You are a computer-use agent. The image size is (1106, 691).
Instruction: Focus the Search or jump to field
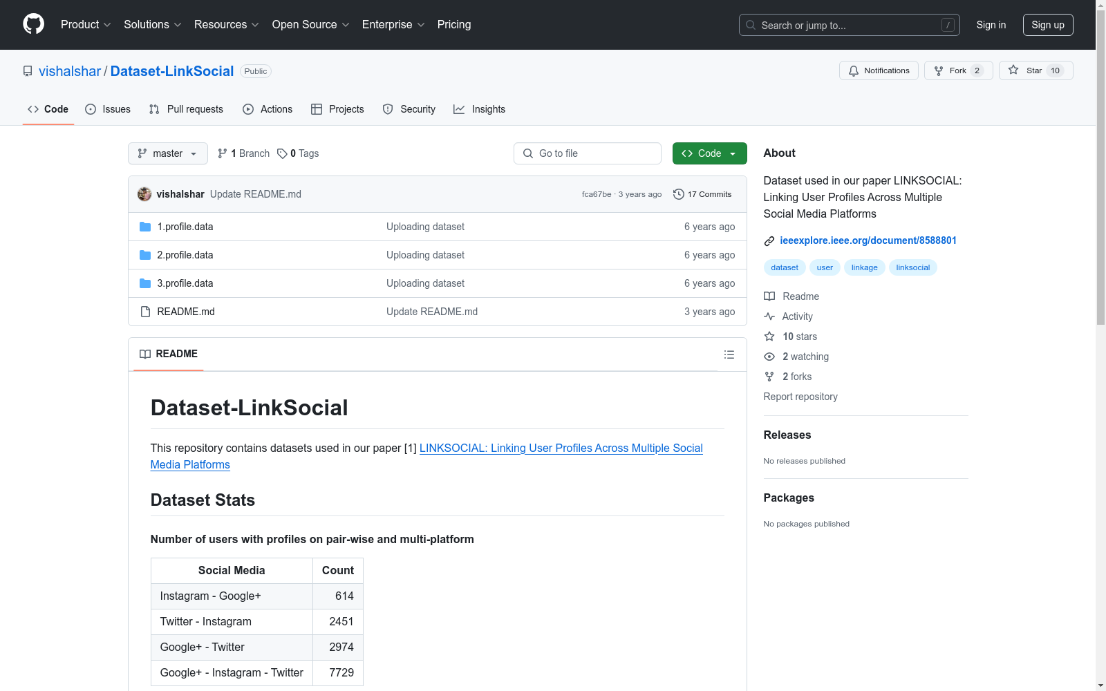pos(850,25)
